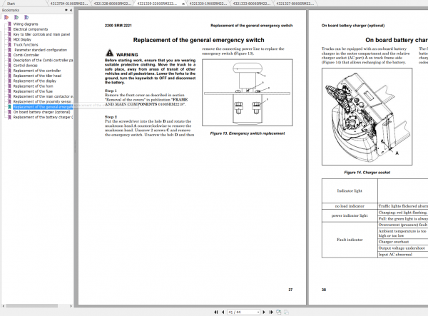Click Figure 14. Charger socket caption
This screenshot has height=316, width=428.
[367, 173]
